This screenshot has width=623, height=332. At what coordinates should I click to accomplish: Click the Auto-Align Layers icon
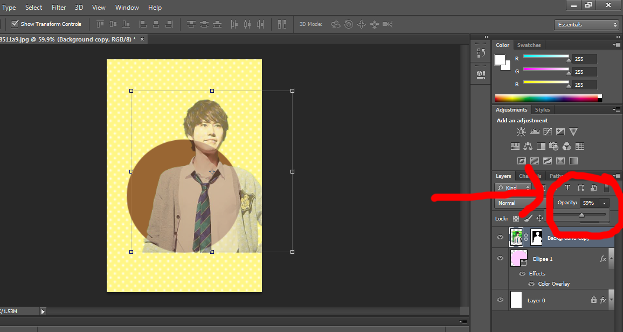tap(282, 24)
